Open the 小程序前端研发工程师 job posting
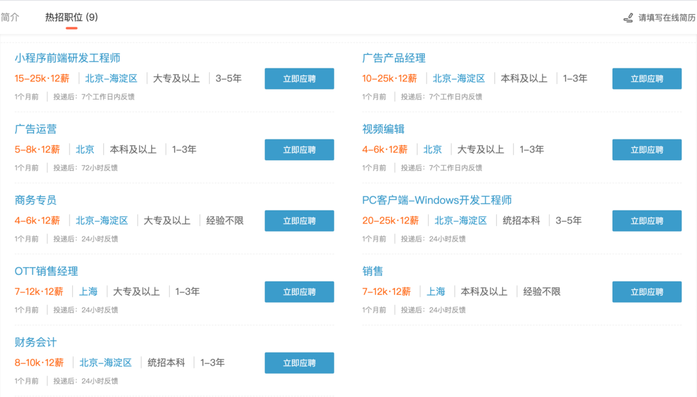Image resolution: width=697 pixels, height=397 pixels. tap(67, 58)
